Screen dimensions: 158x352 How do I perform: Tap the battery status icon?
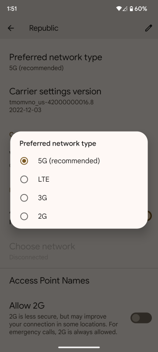(x=131, y=9)
